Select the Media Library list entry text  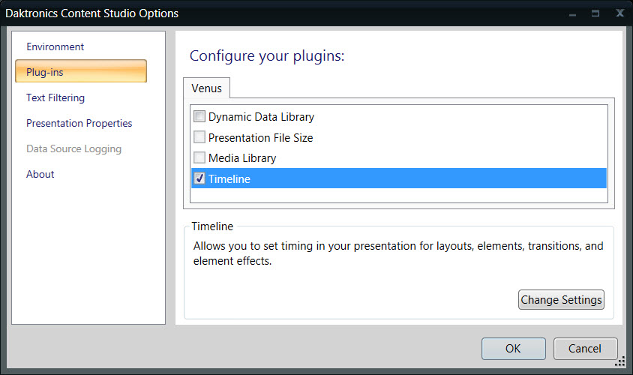(242, 158)
